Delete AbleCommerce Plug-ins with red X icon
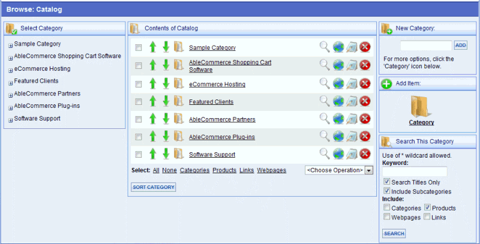Viewport: 480px width, 244px height. 365,136
